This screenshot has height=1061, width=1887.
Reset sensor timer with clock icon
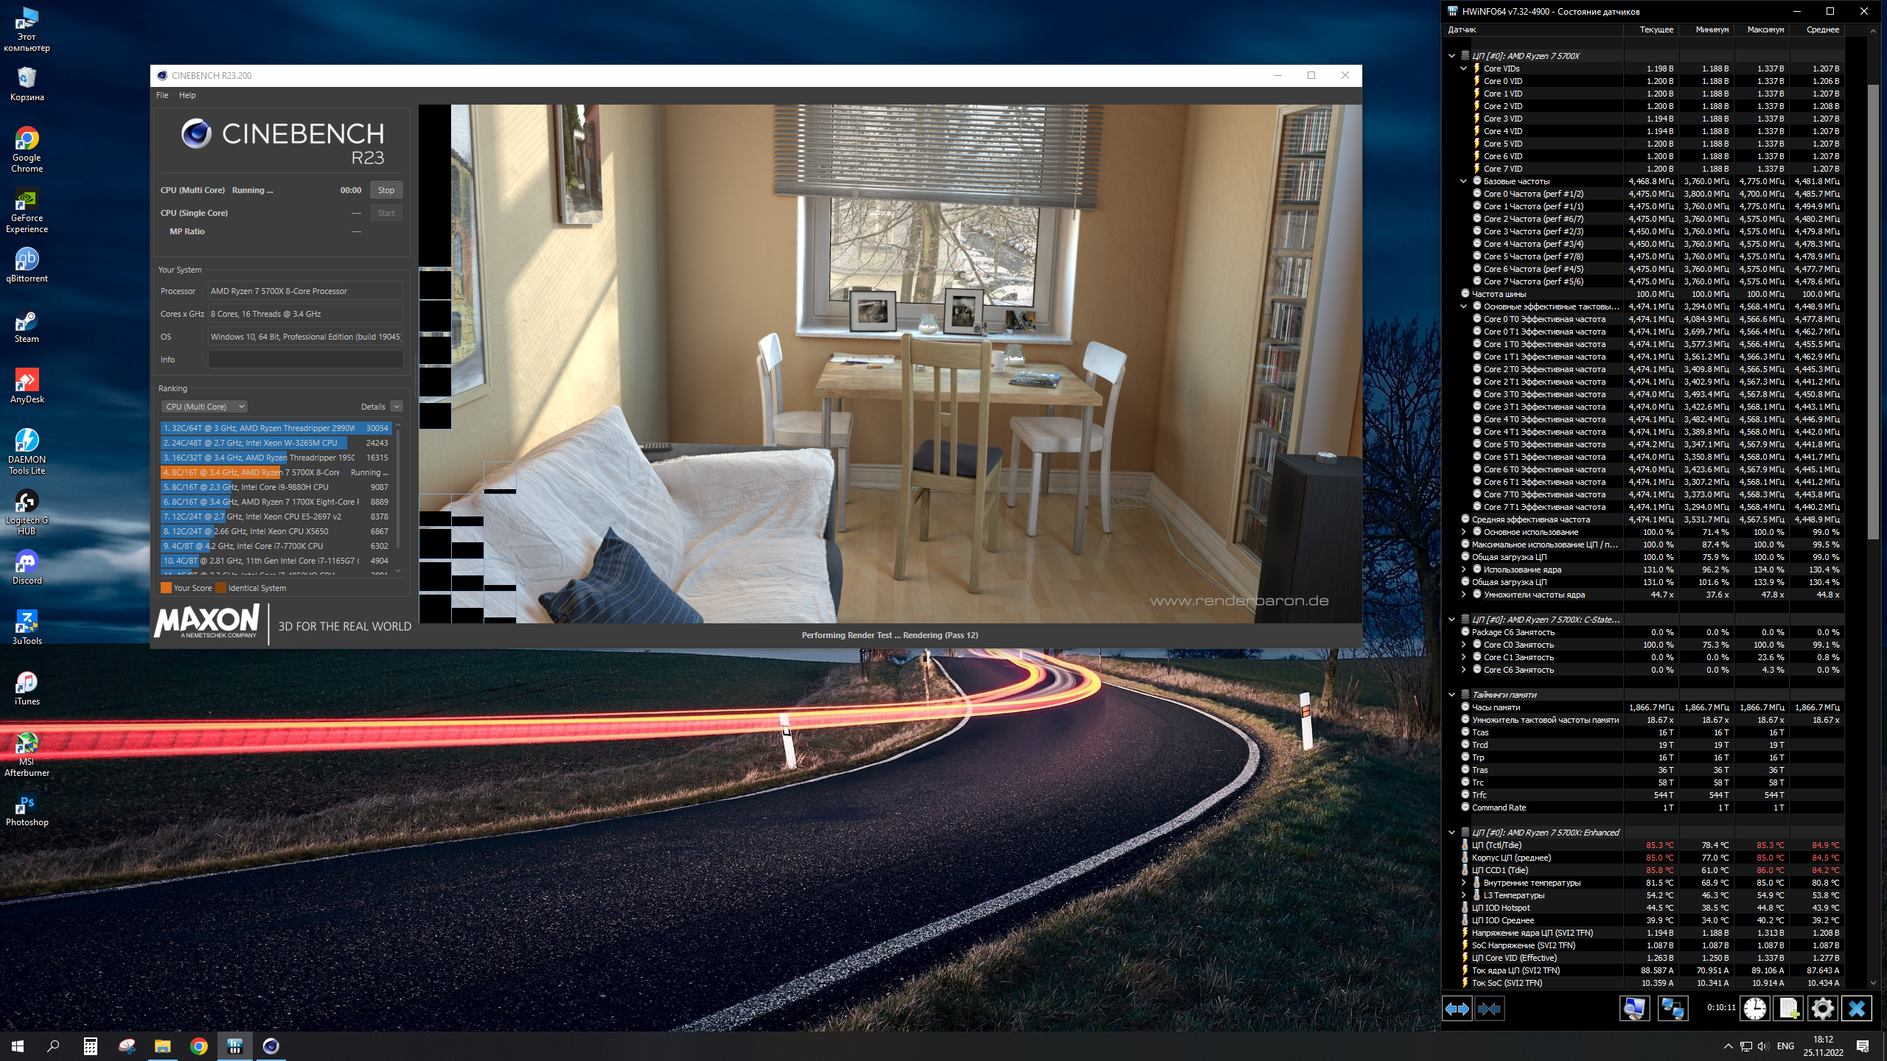tap(1755, 1009)
